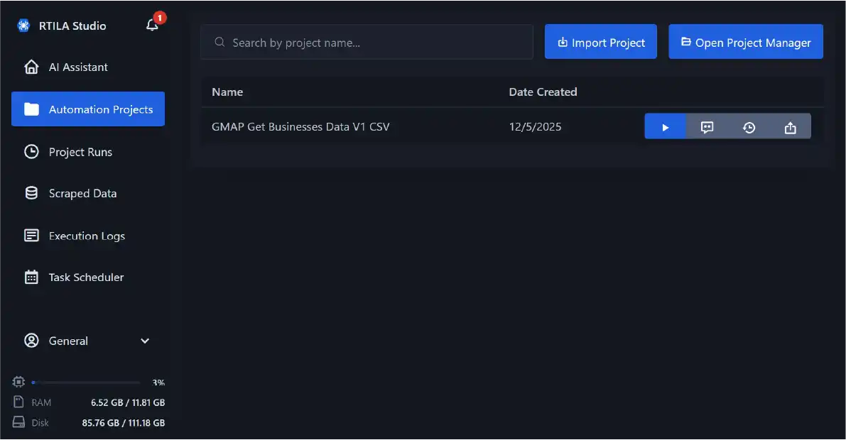View Execution Logs

tap(87, 236)
